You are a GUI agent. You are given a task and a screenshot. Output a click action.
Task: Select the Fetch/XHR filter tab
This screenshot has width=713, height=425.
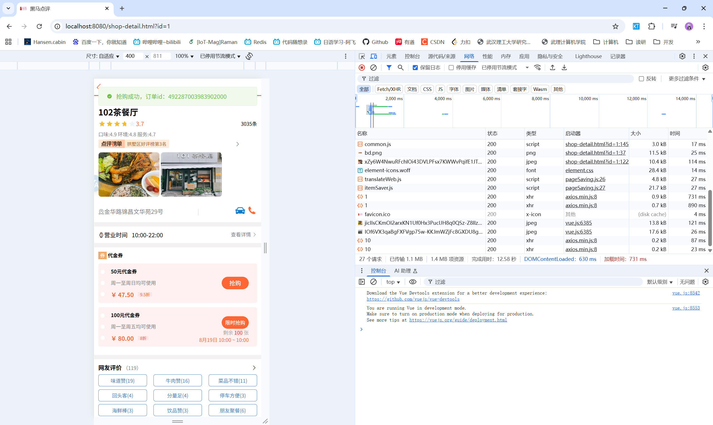click(x=389, y=89)
